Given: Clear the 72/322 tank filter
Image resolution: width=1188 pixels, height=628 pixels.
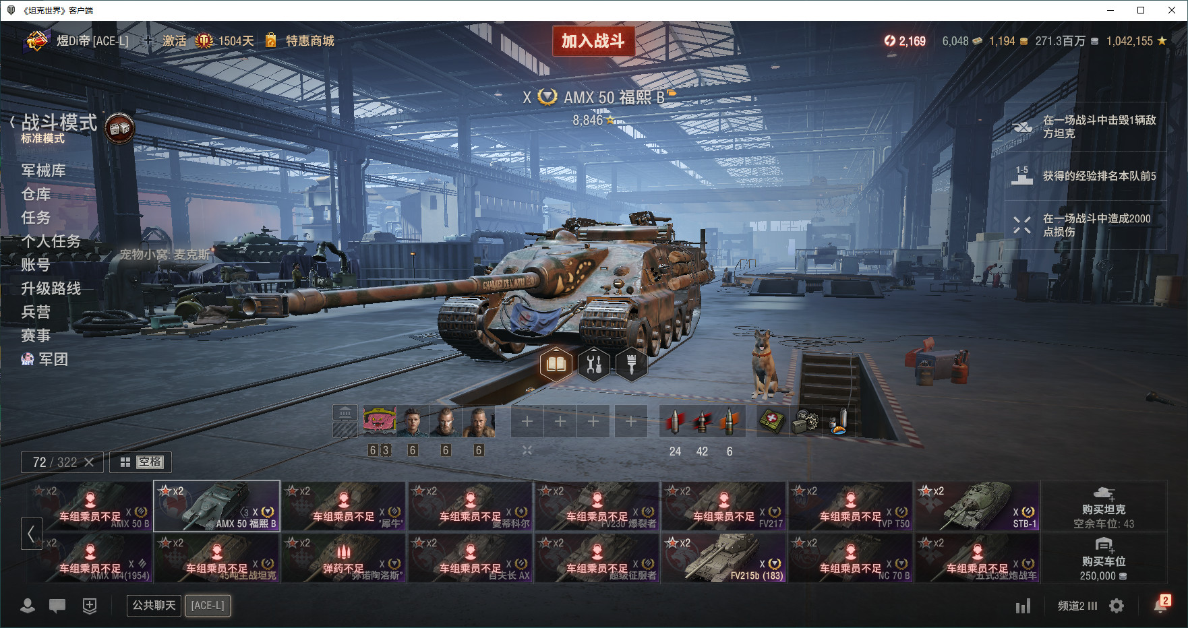Looking at the screenshot, I should tap(89, 462).
